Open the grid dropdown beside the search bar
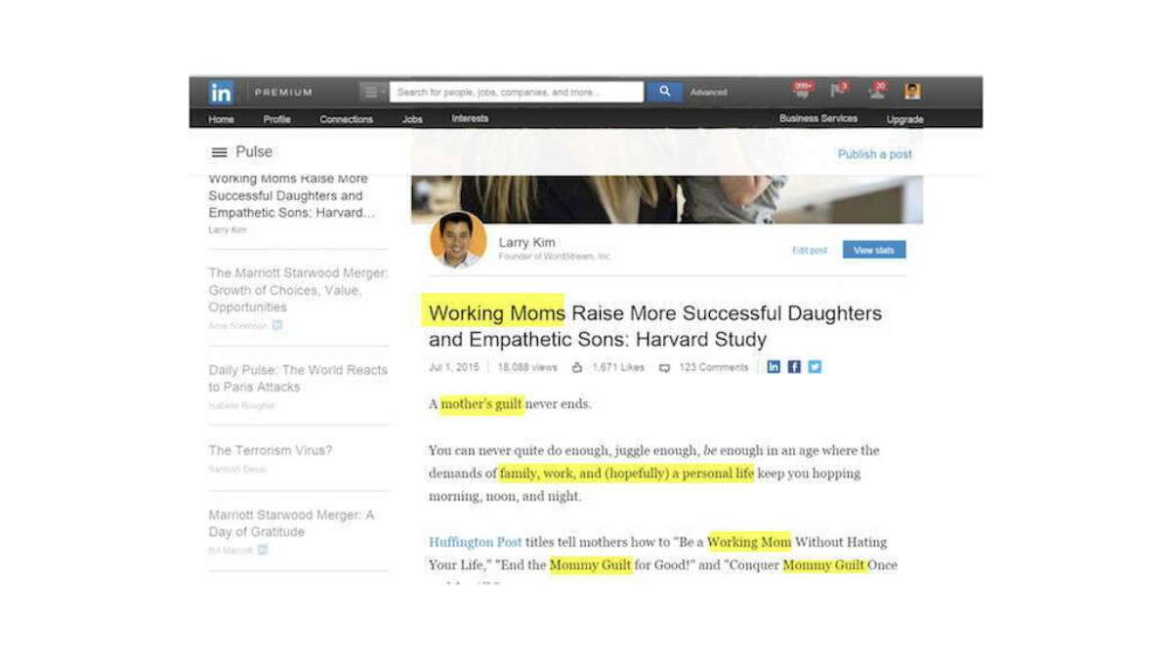This screenshot has width=1172, height=659. [x=369, y=91]
